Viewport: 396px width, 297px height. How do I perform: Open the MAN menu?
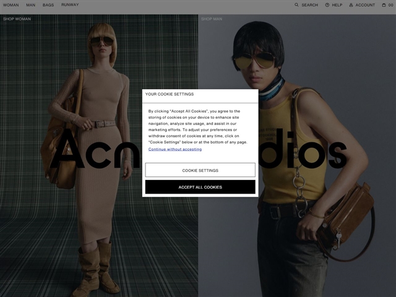click(31, 5)
